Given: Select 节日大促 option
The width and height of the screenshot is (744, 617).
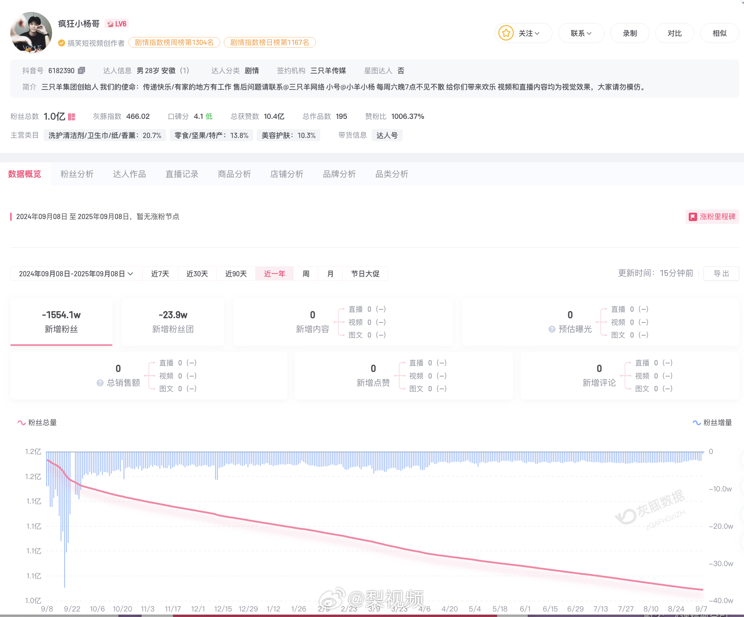Looking at the screenshot, I should tap(365, 274).
